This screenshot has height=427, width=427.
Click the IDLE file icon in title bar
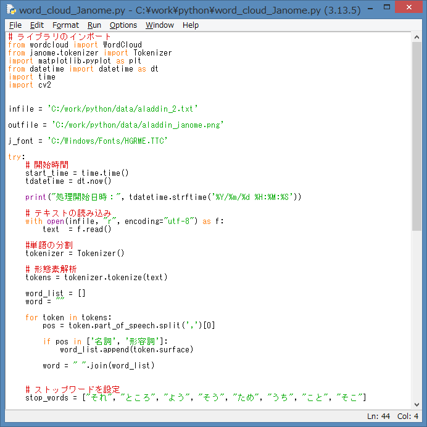(10, 10)
